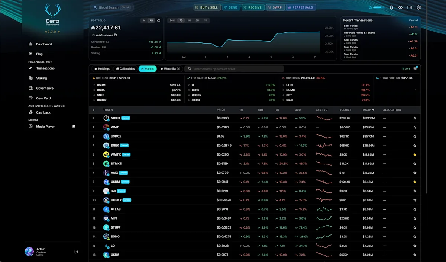The image size is (446, 262).
Task: Click the Cashback sidebar icon
Action: (x=30, y=112)
